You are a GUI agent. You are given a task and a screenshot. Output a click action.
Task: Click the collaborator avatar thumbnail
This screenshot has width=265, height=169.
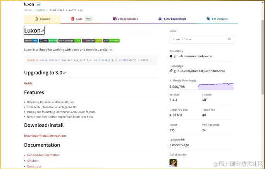[174, 163]
